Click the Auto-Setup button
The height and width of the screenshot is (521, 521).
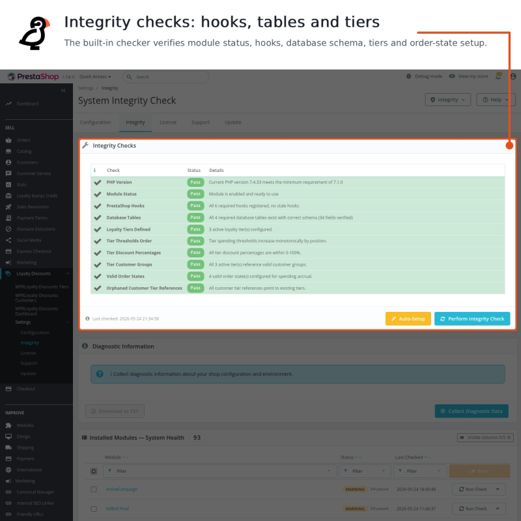408,318
